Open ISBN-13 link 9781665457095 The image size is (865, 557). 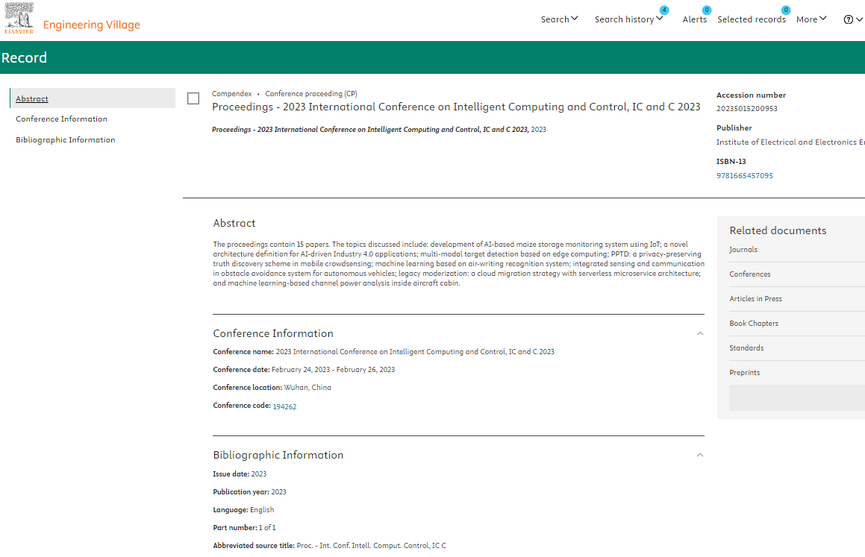tap(744, 176)
